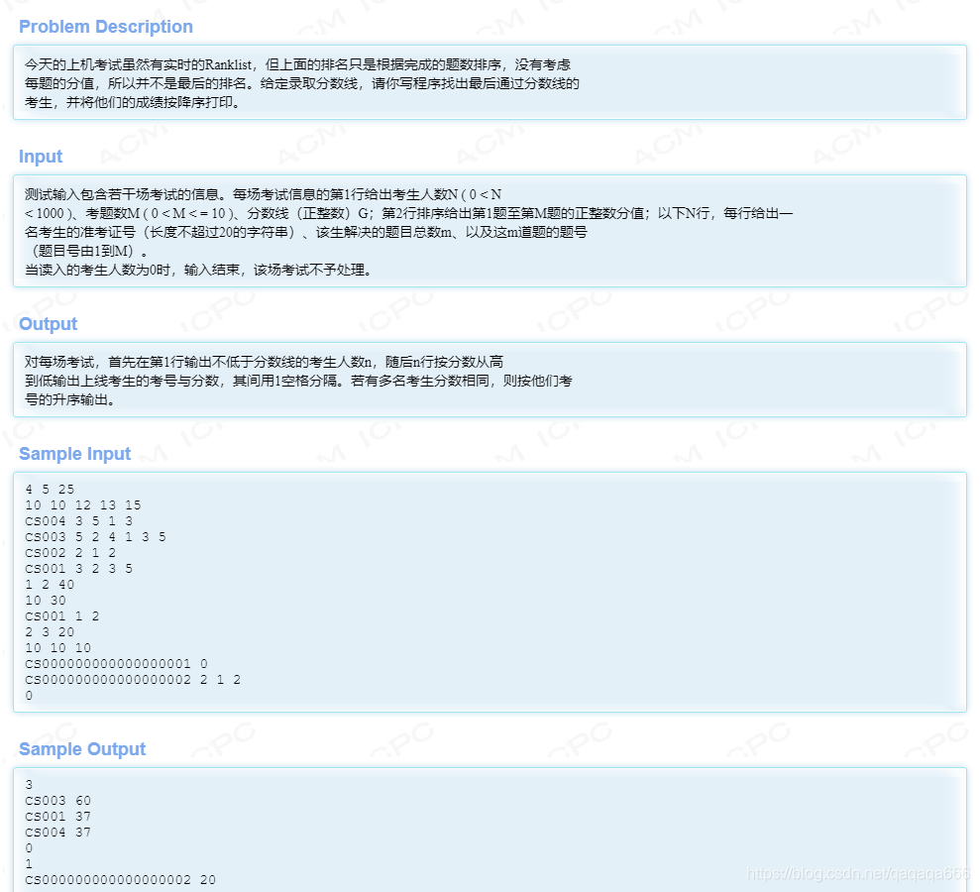The width and height of the screenshot is (980, 892).
Task: Click the last line of Input section text
Action: [x=198, y=270]
